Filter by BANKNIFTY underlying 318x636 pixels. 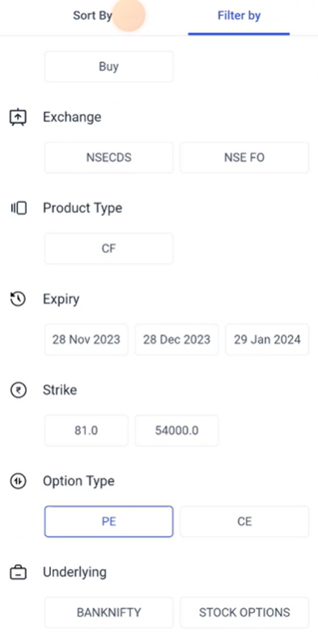pyautogui.click(x=108, y=613)
